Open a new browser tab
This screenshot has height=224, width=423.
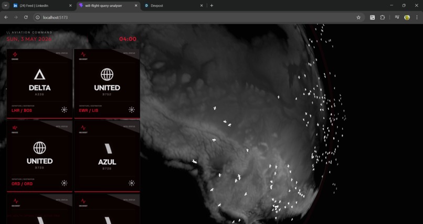pos(212,5)
